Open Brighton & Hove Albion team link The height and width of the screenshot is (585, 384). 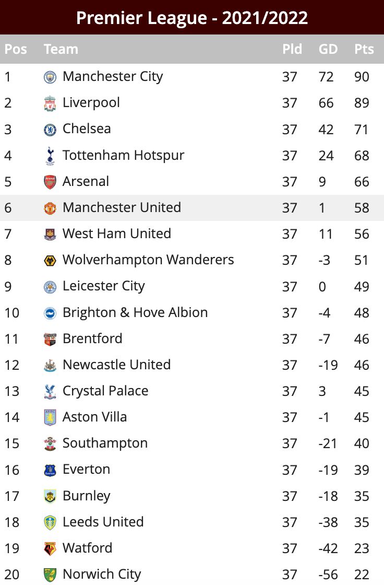[x=135, y=312]
